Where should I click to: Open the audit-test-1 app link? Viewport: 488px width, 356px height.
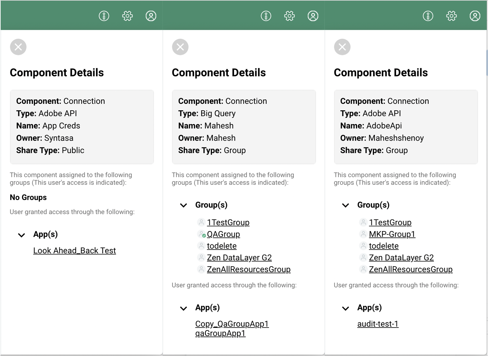coord(378,324)
